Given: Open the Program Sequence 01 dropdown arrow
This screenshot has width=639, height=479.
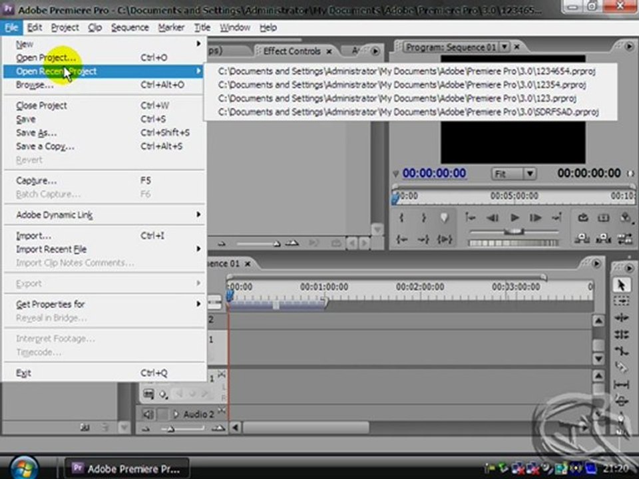Looking at the screenshot, I should point(505,47).
